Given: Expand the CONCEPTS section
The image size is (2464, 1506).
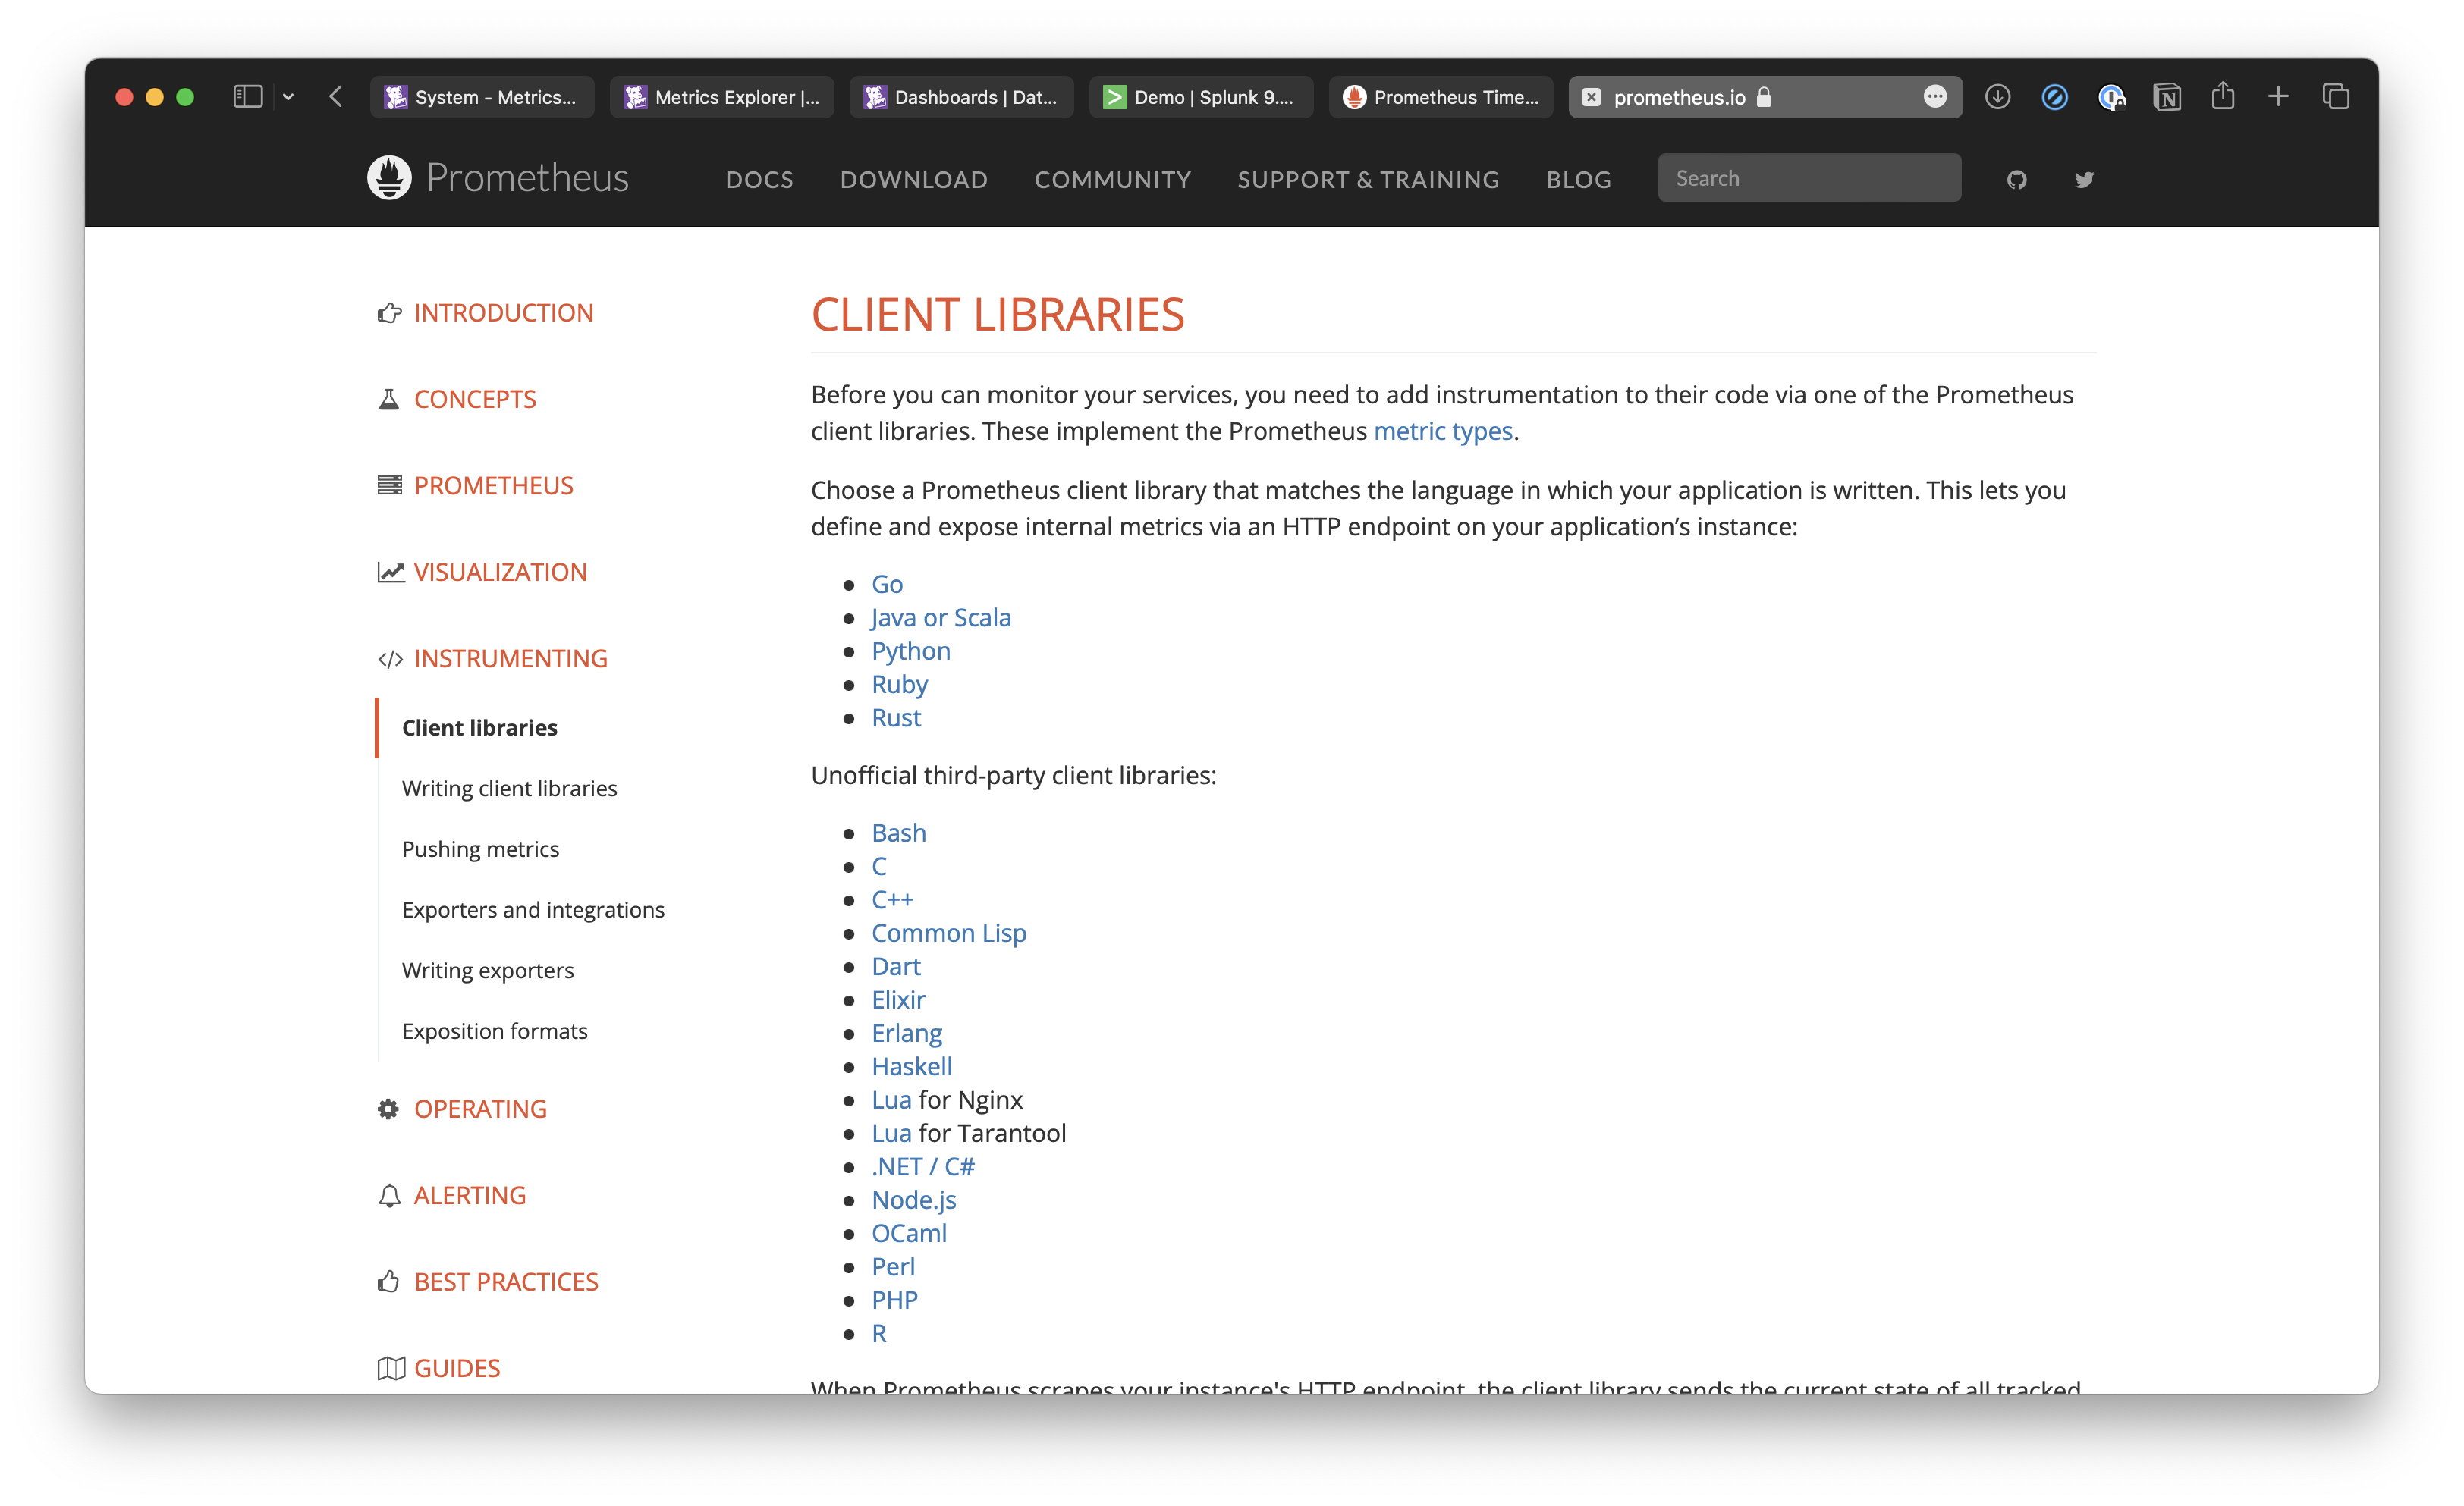Looking at the screenshot, I should click(x=475, y=400).
